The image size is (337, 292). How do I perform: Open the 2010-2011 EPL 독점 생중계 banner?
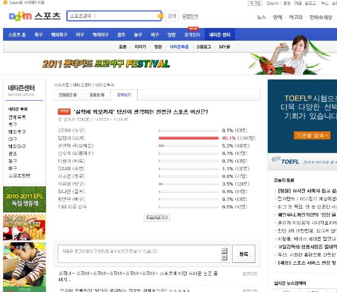tap(24, 199)
